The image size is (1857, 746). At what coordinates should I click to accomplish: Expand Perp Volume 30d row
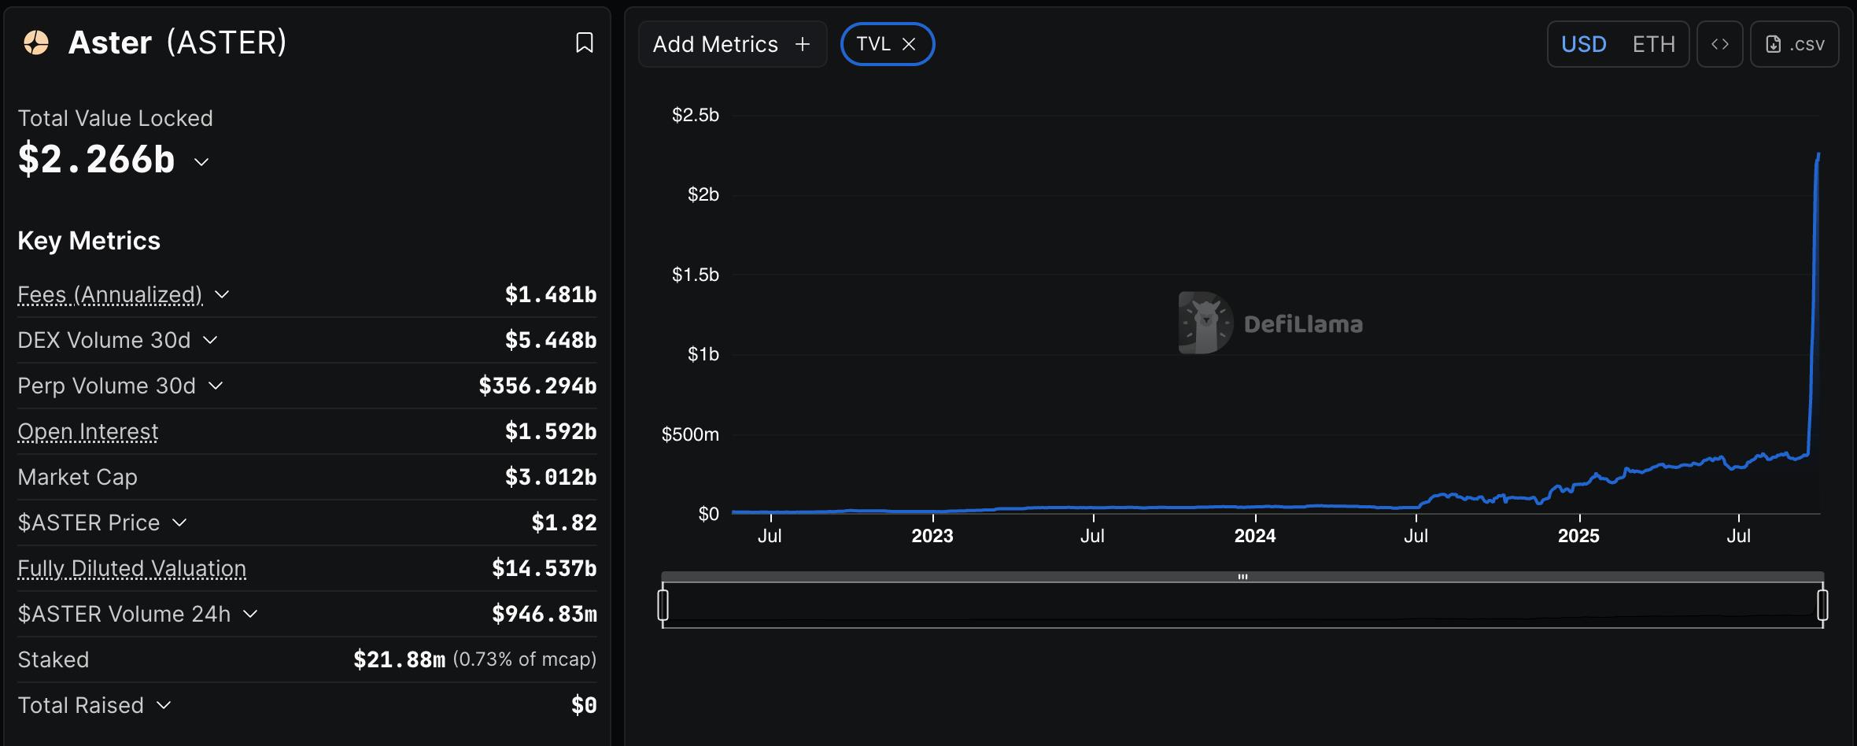click(216, 386)
